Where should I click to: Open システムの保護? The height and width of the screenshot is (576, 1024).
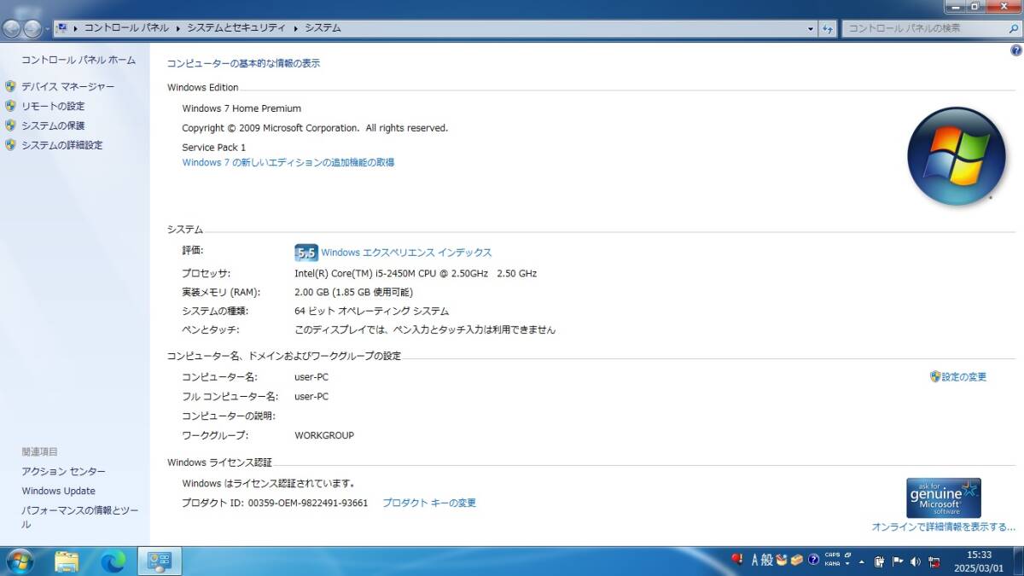(53, 125)
